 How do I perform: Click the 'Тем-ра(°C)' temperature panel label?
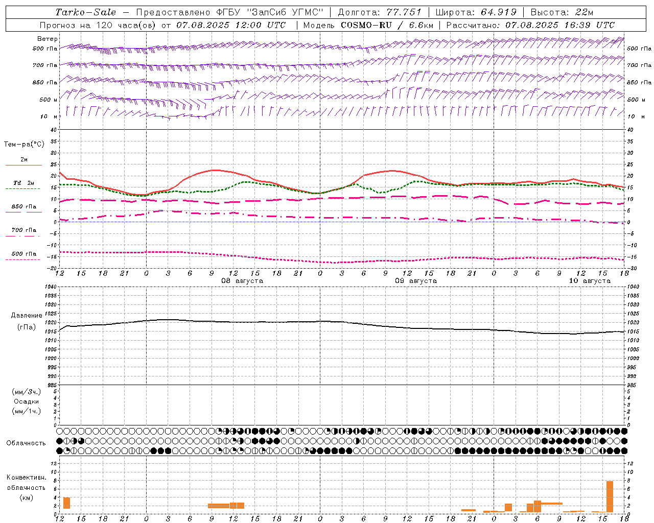click(24, 145)
